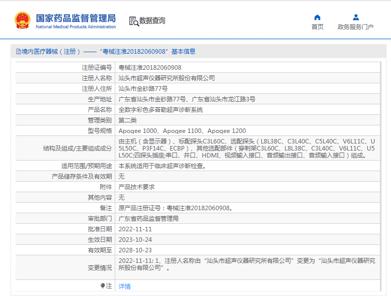391x296 pixels.
Task: Click the 备注 row label
Action: 106,208
